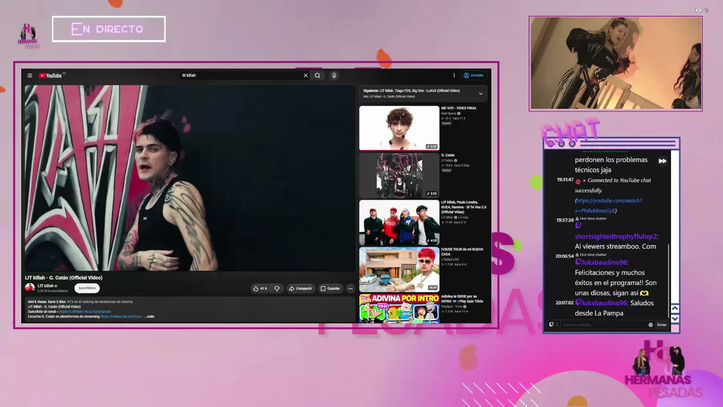Open 'Si Te Vas 2.0' video thumbnail
Image resolution: width=723 pixels, height=407 pixels.
coord(399,222)
